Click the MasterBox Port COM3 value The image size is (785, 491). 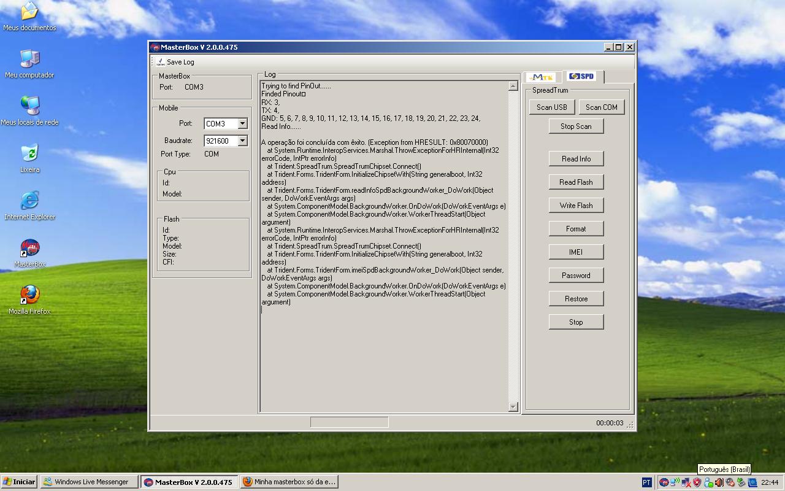(x=194, y=87)
